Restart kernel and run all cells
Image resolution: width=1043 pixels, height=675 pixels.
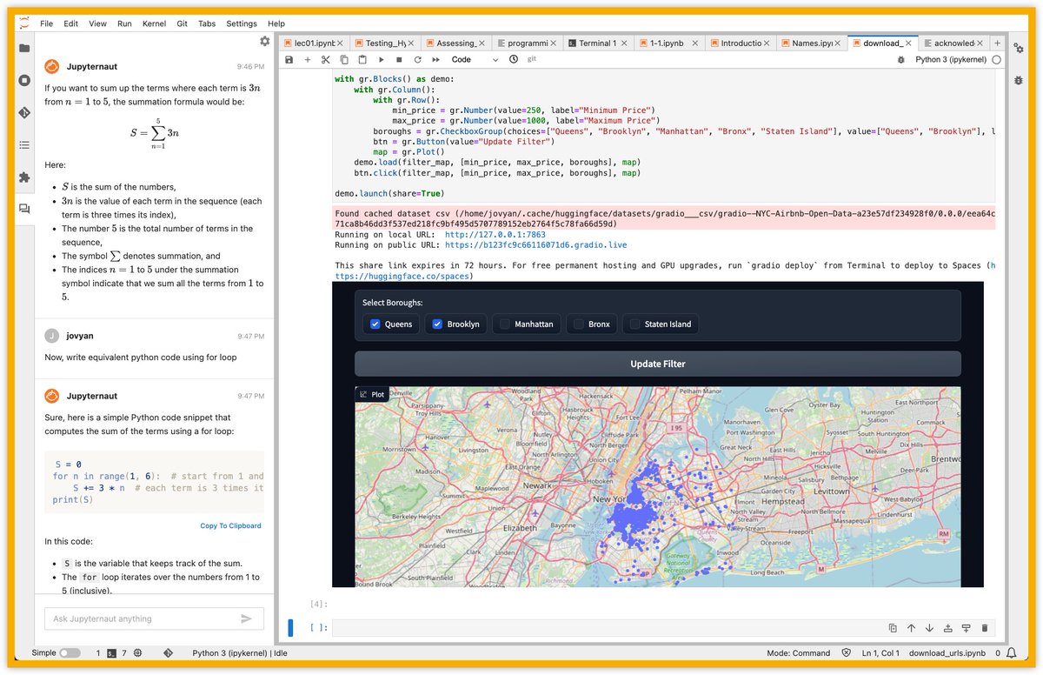[x=435, y=59]
